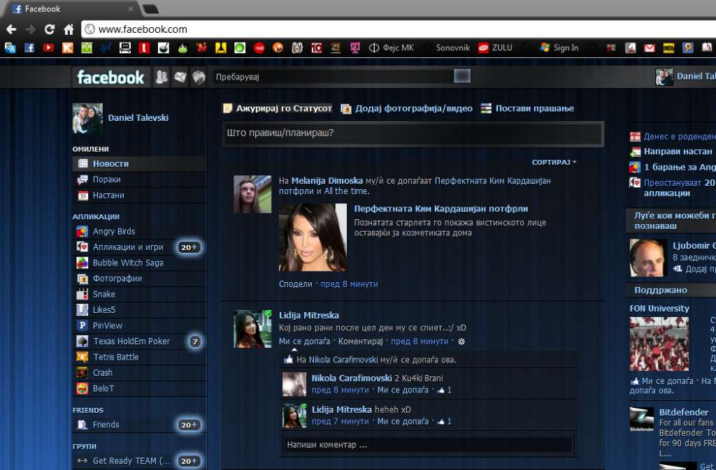Click Melanija Dimoska's profile picture

tap(252, 194)
